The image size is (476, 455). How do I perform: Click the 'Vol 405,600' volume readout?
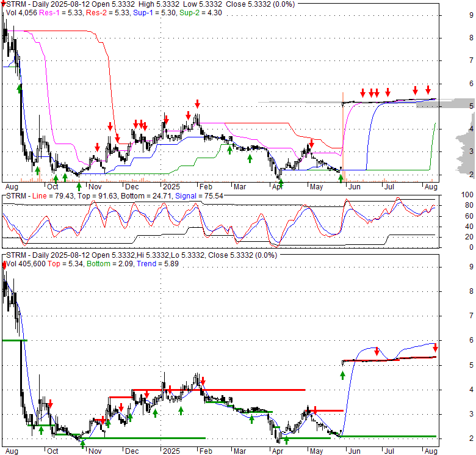[x=26, y=264]
